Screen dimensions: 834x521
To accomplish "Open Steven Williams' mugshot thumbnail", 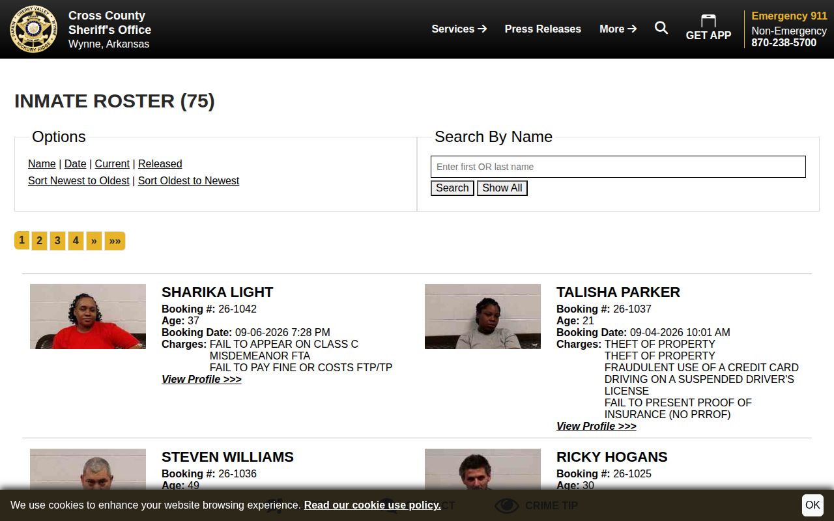I will tap(88, 469).
